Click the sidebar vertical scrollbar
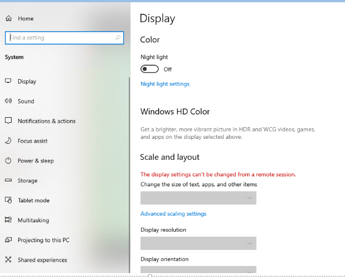Image resolution: width=345 pixels, height=277 pixels. (x=129, y=175)
